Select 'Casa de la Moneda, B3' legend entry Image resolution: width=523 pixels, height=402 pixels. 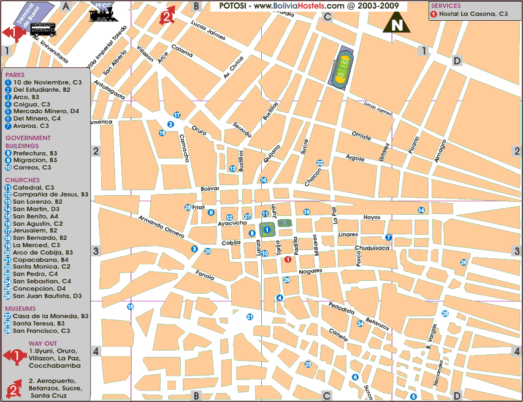point(50,316)
